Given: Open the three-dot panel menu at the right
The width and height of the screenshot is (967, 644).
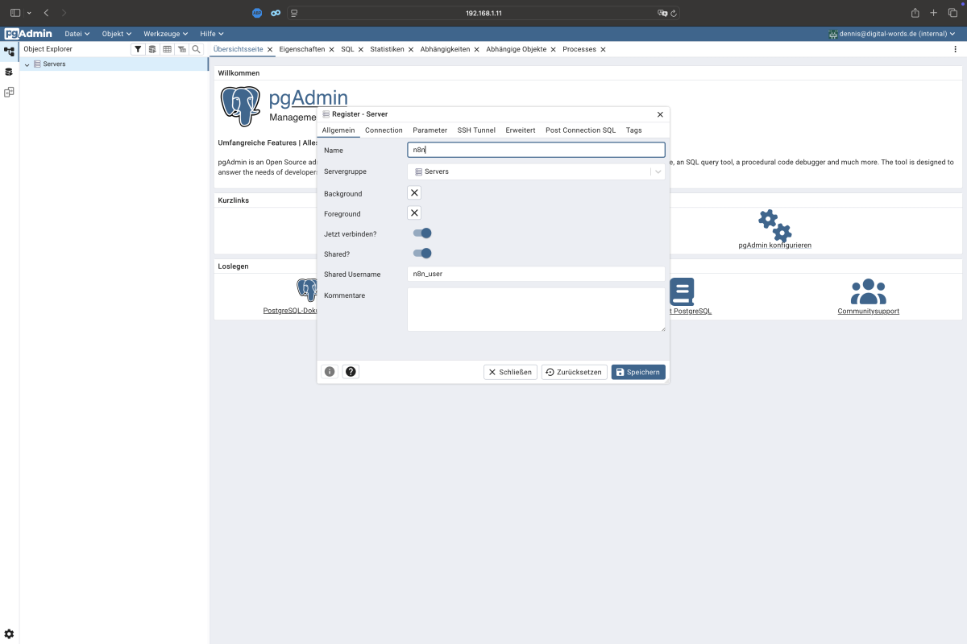Looking at the screenshot, I should [955, 49].
